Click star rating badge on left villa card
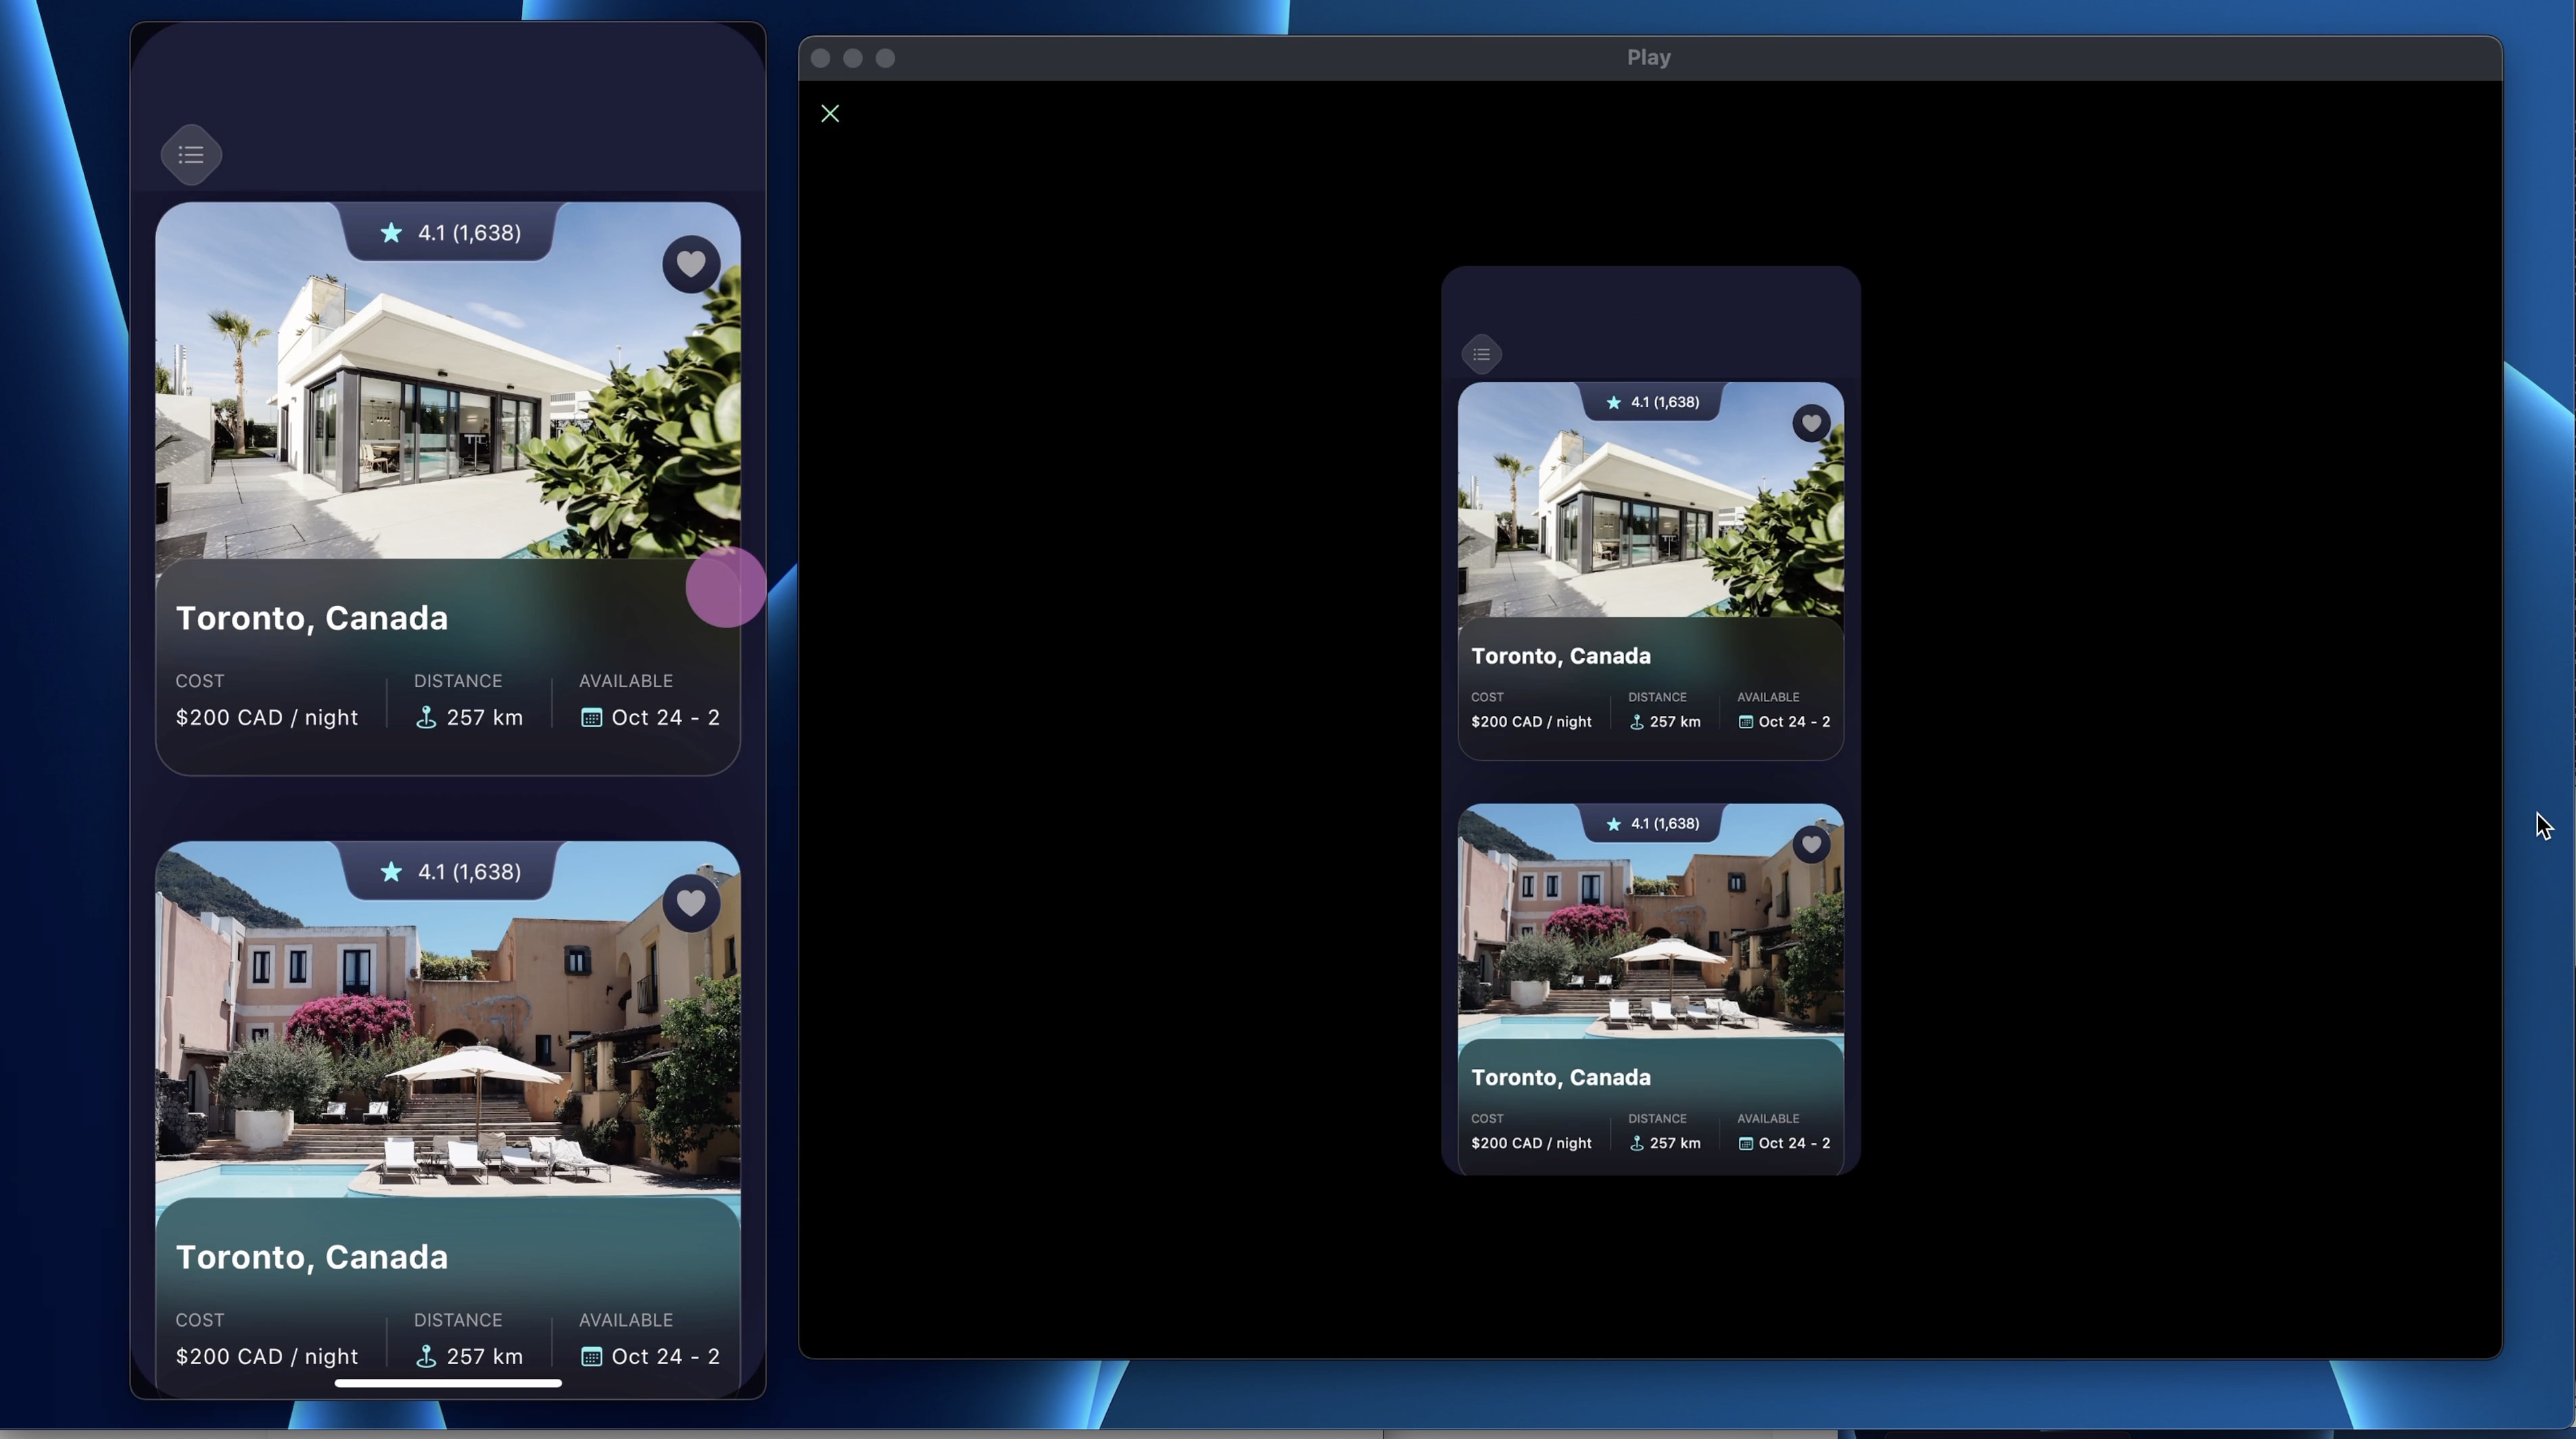This screenshot has height=1439, width=2576. pos(450,233)
